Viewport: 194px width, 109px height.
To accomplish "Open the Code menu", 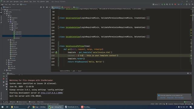I will pyautogui.click(x=21, y=2).
